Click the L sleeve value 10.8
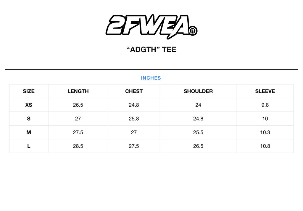The width and height of the screenshot is (303, 211). [265, 146]
